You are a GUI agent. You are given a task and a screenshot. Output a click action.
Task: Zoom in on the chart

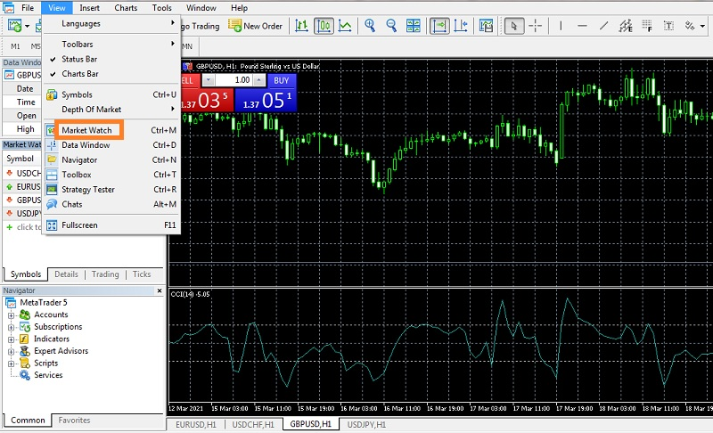point(370,26)
